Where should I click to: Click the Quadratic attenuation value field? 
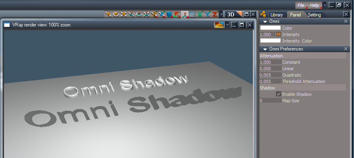click(x=271, y=75)
